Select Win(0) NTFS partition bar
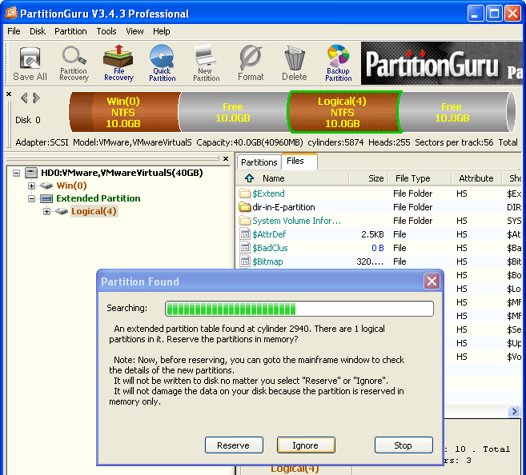526x475 pixels. pyautogui.click(x=124, y=112)
